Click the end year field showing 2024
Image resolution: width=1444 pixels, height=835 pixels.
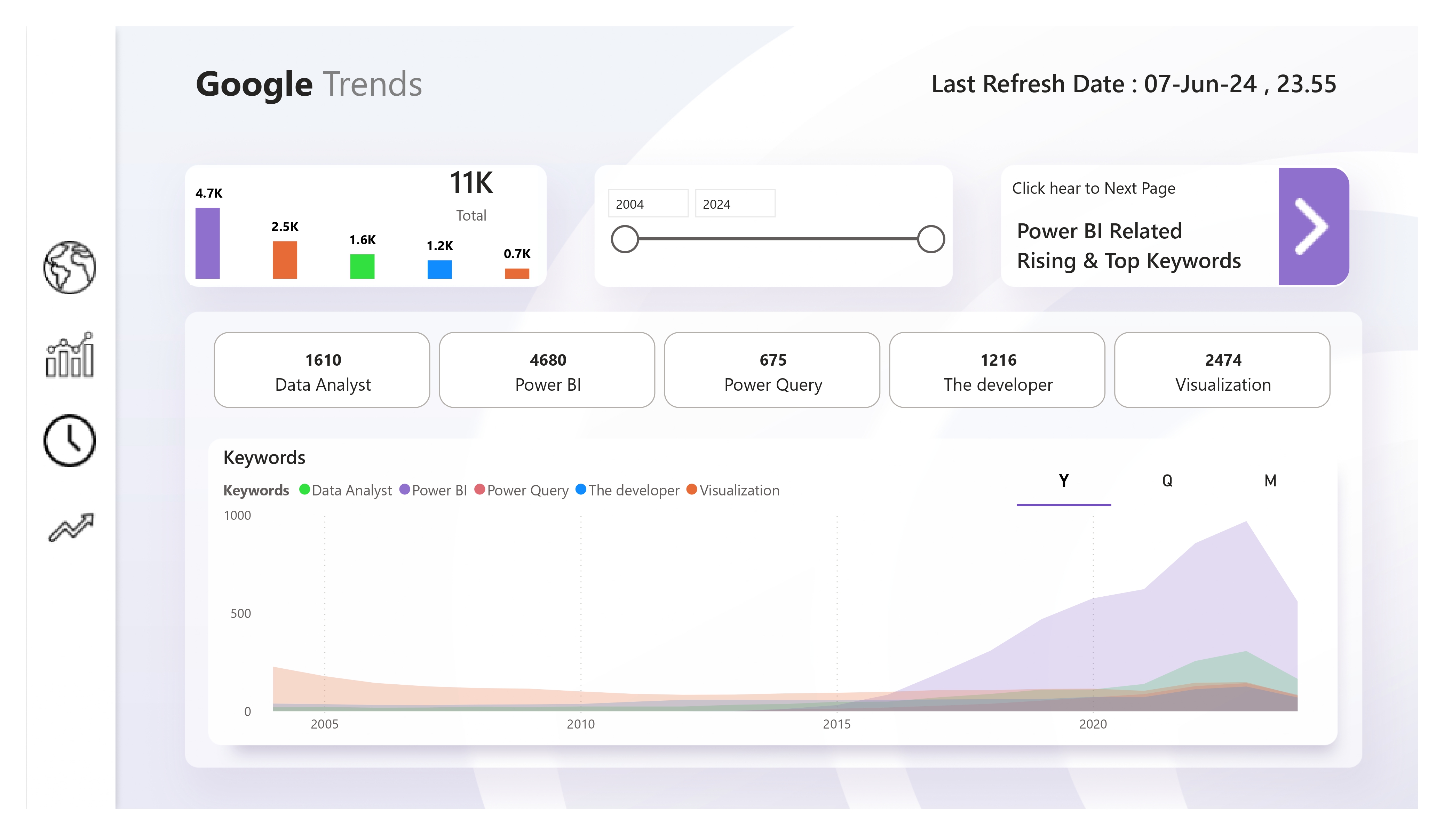coord(735,204)
